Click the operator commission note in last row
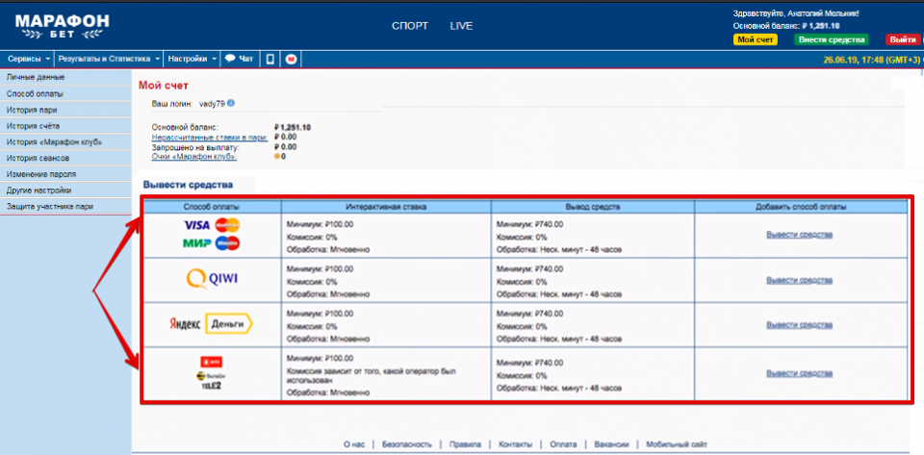This screenshot has width=924, height=455. [x=372, y=375]
